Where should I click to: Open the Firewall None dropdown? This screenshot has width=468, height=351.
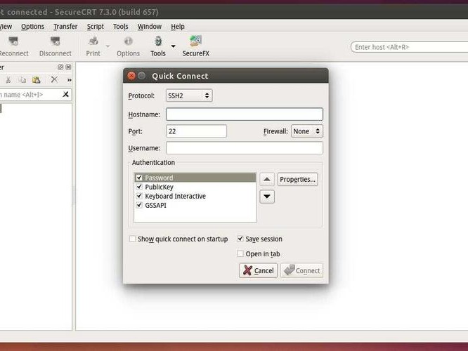(x=307, y=131)
